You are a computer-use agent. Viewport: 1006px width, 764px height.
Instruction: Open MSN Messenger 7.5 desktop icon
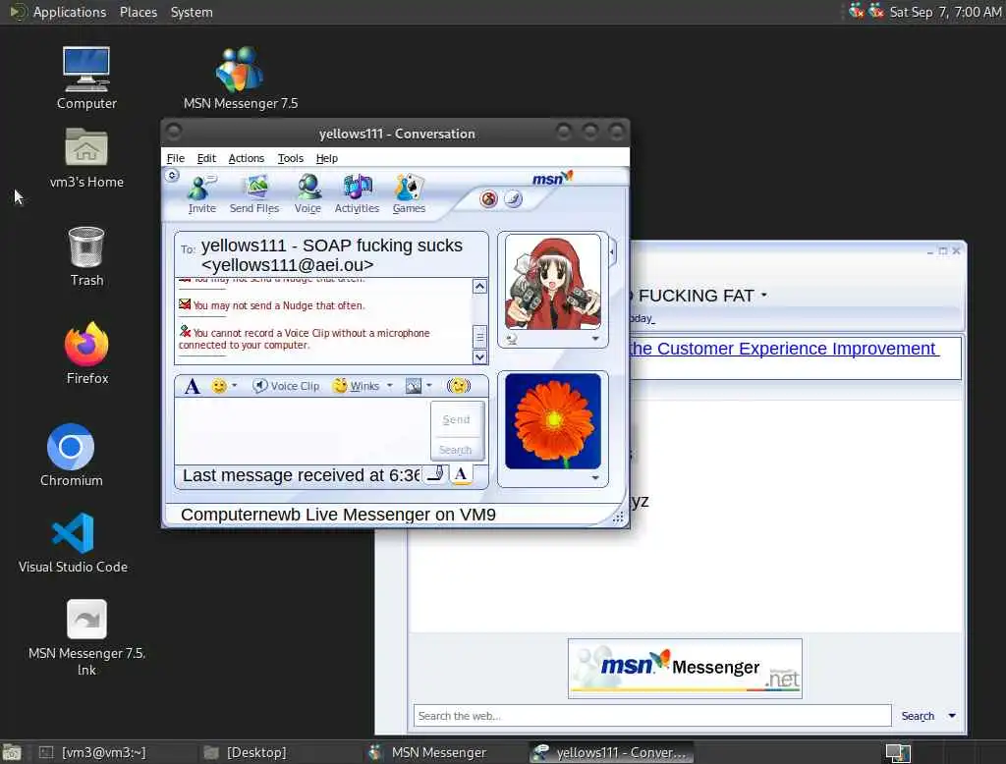241,79
